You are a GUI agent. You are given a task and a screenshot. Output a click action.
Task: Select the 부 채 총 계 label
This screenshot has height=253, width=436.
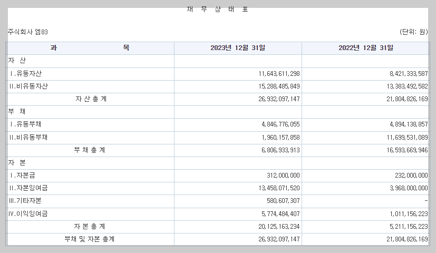pos(90,150)
